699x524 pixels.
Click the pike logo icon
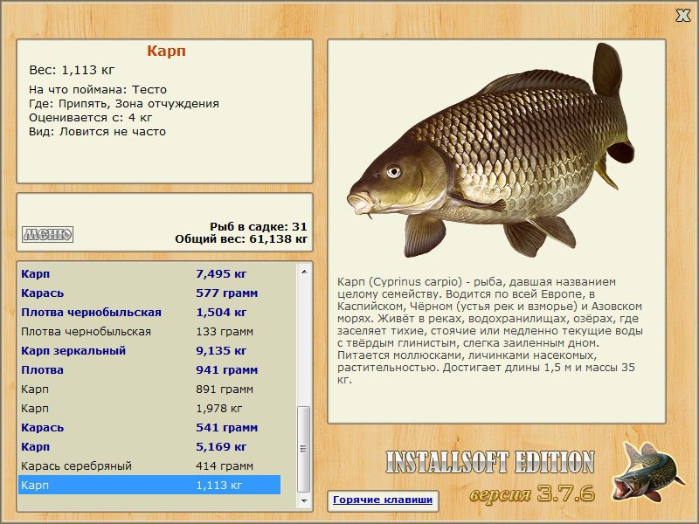click(x=647, y=472)
